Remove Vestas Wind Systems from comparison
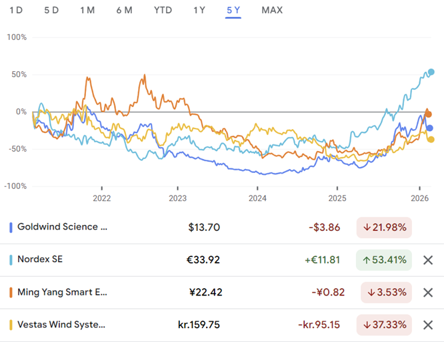The height and width of the screenshot is (342, 444). pyautogui.click(x=428, y=325)
